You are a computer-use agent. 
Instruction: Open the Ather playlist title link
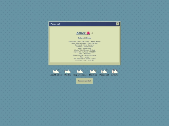(x=83, y=33)
